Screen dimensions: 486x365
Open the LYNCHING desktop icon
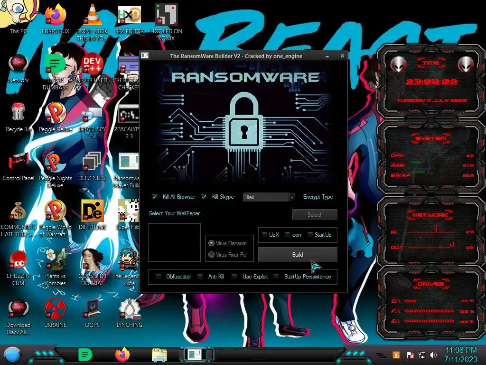click(129, 313)
